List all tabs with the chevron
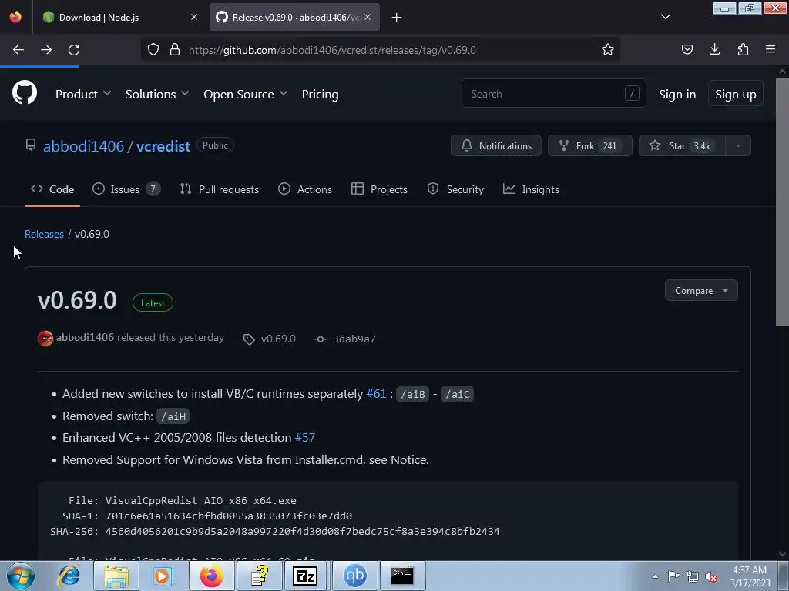789x591 pixels. [x=665, y=17]
